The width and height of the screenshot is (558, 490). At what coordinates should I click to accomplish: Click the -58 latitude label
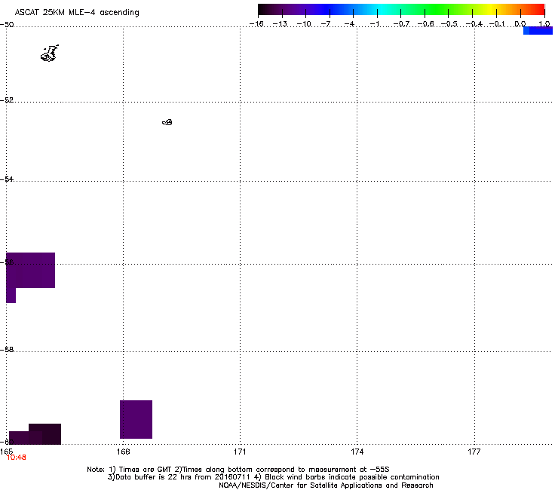pyautogui.click(x=7, y=350)
